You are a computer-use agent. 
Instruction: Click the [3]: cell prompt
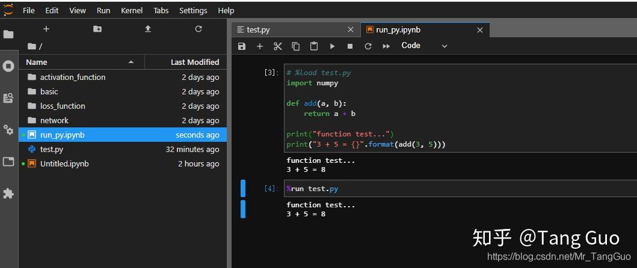tap(271, 73)
